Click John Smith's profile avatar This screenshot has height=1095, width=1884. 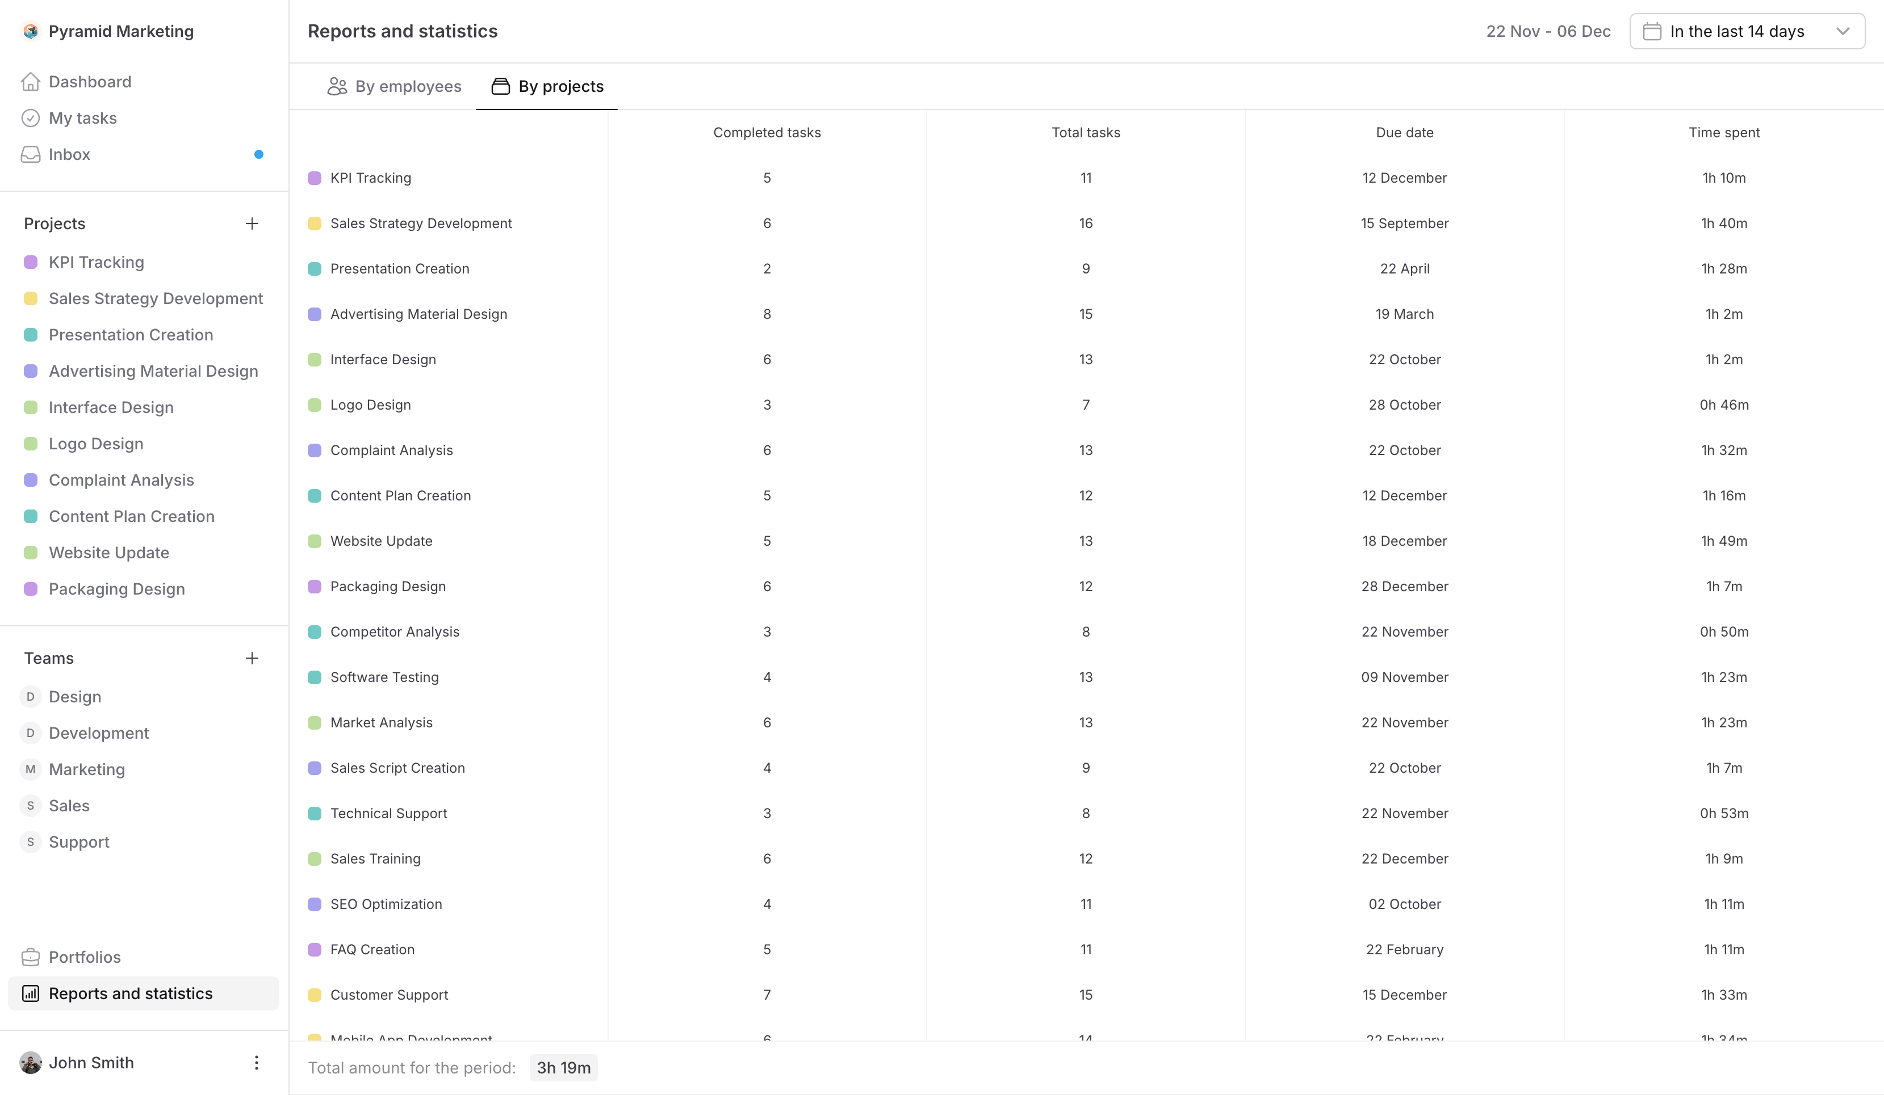click(x=30, y=1062)
